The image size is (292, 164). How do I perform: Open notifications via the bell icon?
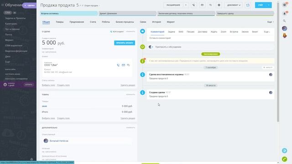pos(284,14)
